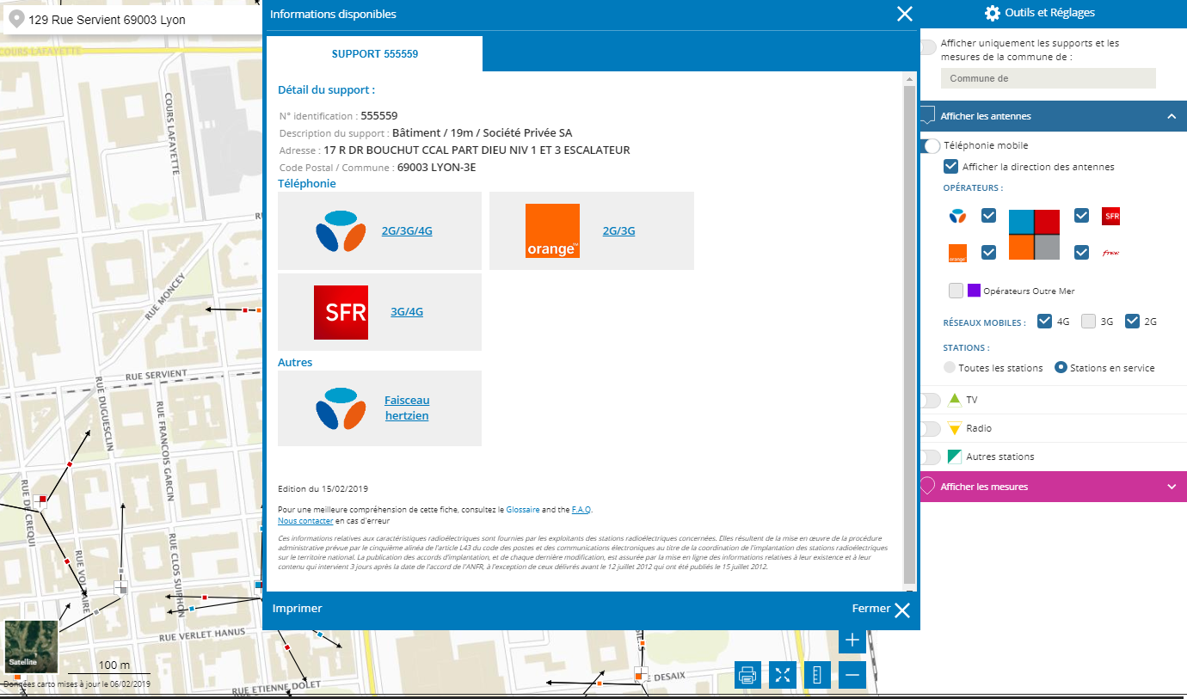Toggle the Autres stations switch

(930, 457)
